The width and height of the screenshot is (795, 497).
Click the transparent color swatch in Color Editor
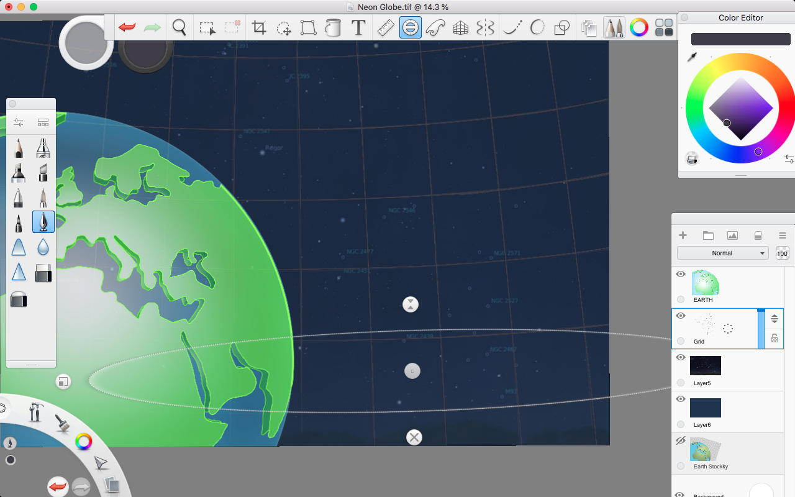(x=692, y=158)
